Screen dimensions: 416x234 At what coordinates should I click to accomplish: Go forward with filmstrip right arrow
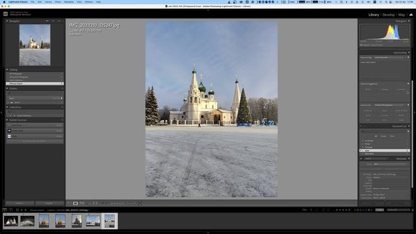(25, 210)
